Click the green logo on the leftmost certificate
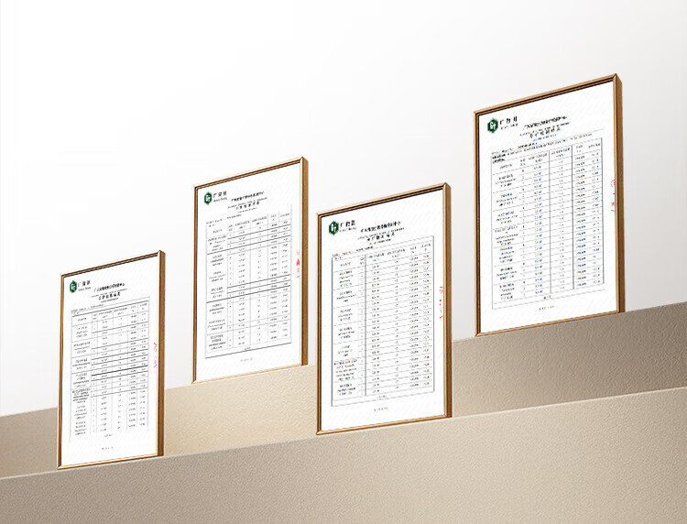This screenshot has width=687, height=524. coord(74,286)
